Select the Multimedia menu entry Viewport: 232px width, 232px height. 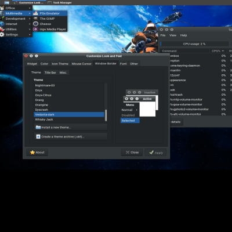tap(16, 13)
